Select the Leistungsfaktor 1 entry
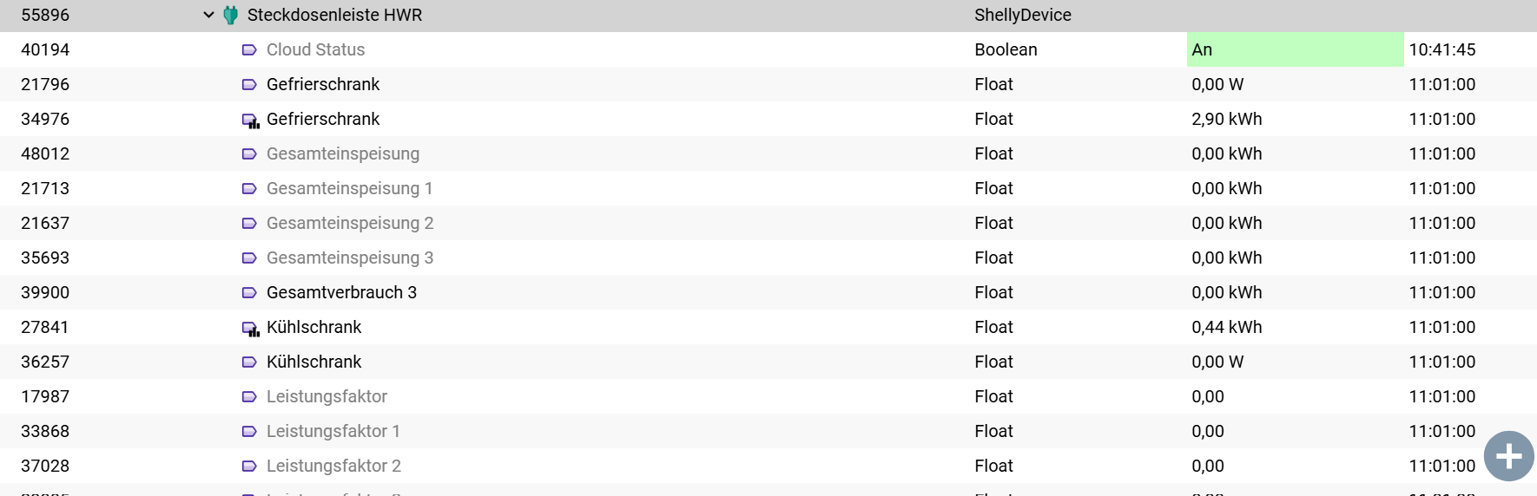Screen dimensions: 1537x496 [x=333, y=431]
